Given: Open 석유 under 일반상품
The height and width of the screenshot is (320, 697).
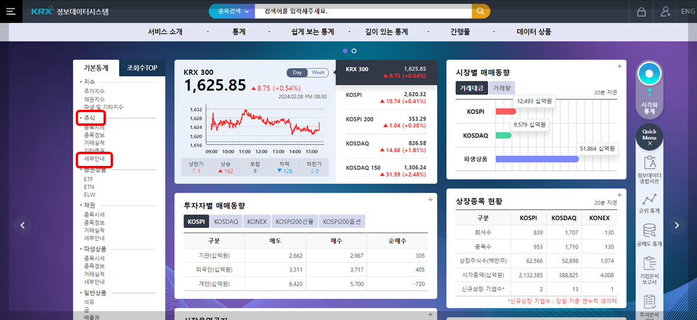Looking at the screenshot, I should tap(89, 301).
